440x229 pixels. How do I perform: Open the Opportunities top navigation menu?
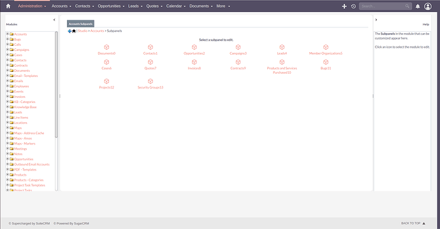(111, 6)
